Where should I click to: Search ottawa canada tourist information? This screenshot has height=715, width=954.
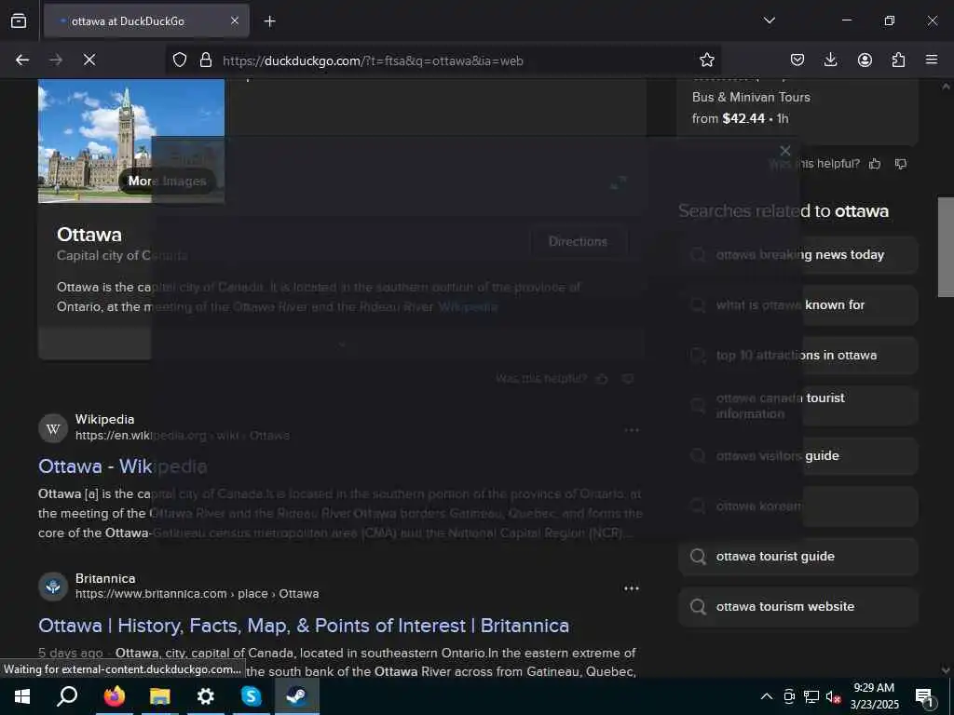click(798, 406)
